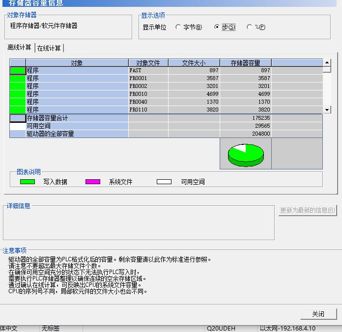Click the green memory usage pie chart
Image resolution: width=342 pixels, height=332 pixels.
click(x=246, y=154)
